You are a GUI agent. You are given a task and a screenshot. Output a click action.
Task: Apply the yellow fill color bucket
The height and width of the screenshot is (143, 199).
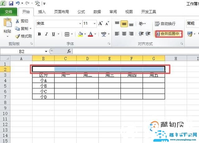tap(80, 34)
